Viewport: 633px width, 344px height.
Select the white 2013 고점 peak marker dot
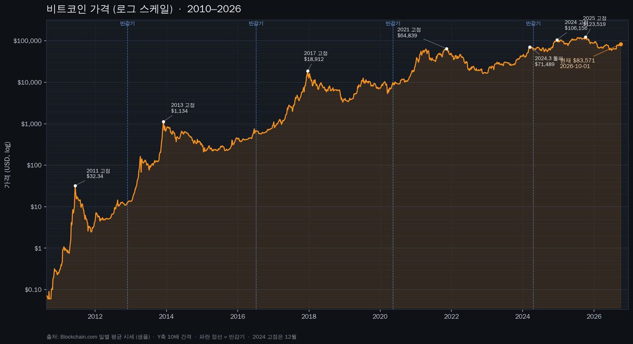[164, 122]
